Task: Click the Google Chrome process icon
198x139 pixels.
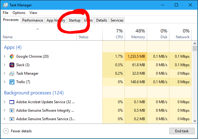Action: (12, 56)
